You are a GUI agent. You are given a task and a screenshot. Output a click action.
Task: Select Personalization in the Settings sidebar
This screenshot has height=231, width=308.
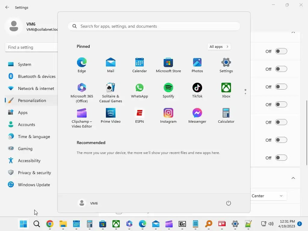click(31, 100)
